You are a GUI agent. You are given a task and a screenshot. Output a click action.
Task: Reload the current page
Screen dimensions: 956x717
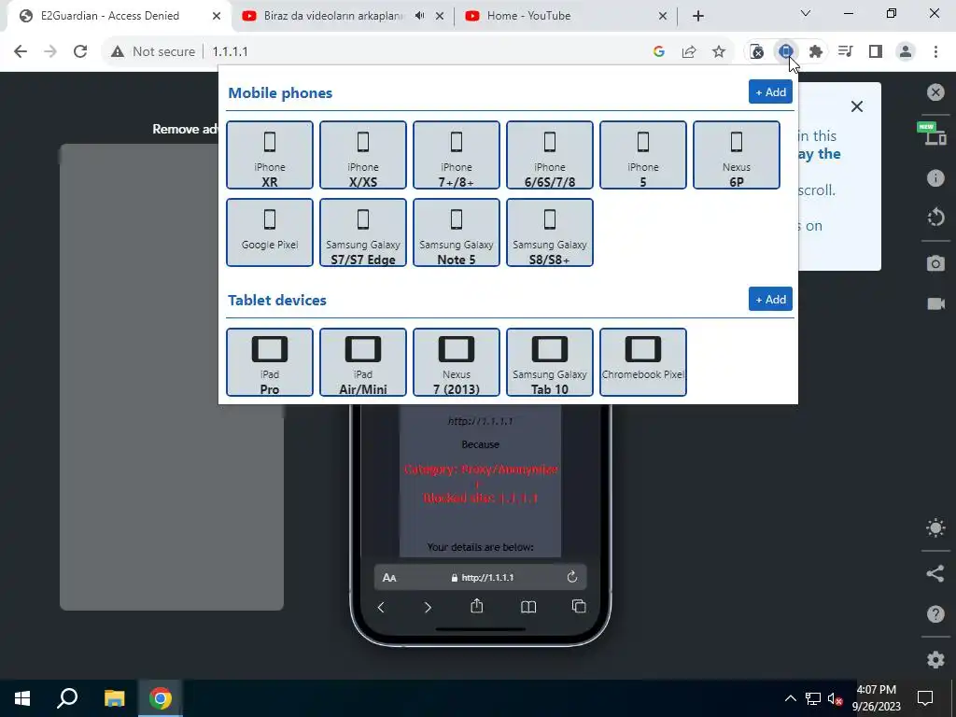pyautogui.click(x=80, y=51)
